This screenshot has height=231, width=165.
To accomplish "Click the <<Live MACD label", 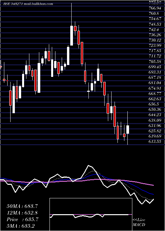I will click(139, 222).
